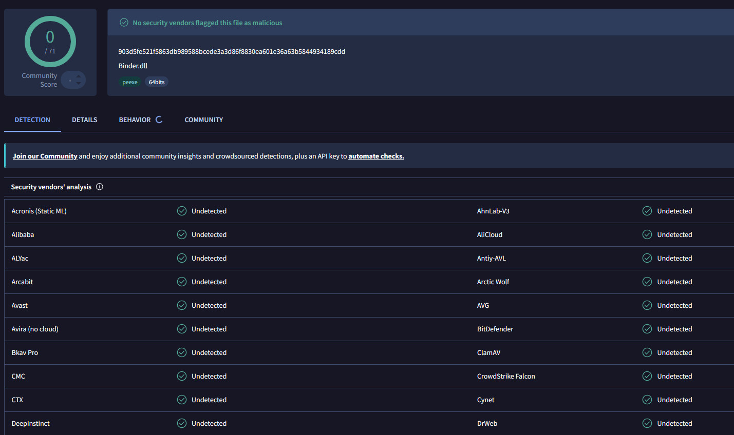Click the CMC vendor name
The width and height of the screenshot is (734, 435).
coord(18,376)
